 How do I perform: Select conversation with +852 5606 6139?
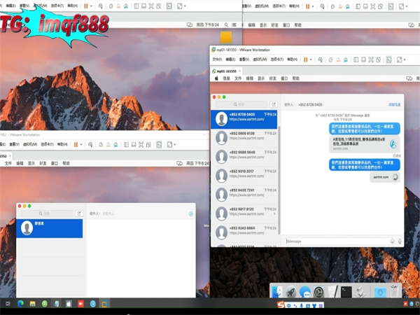(x=245, y=137)
